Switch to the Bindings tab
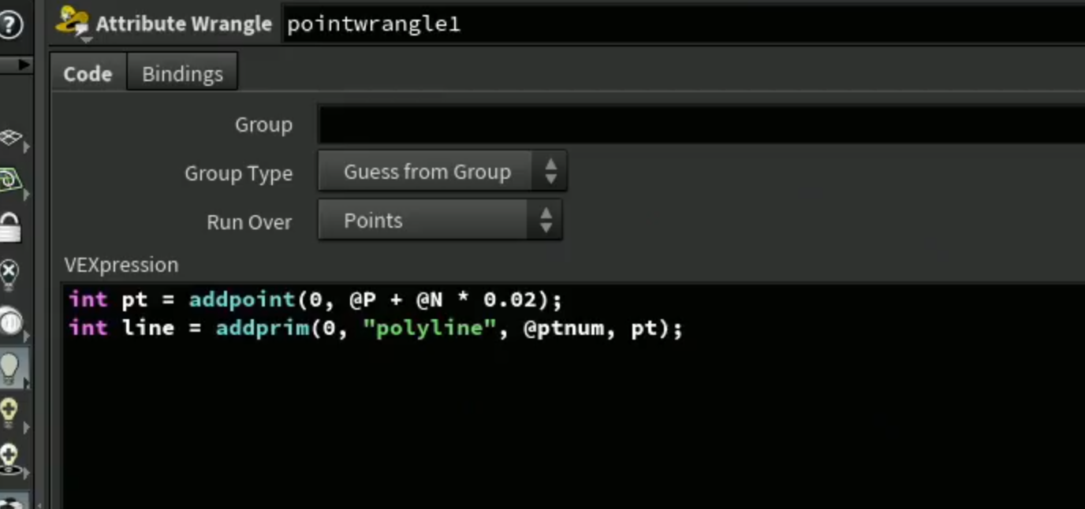This screenshot has height=509, width=1085. [182, 73]
